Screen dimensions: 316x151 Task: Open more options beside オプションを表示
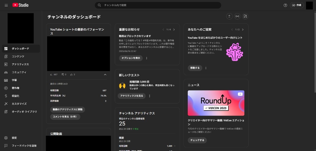pyautogui.click(x=147, y=58)
